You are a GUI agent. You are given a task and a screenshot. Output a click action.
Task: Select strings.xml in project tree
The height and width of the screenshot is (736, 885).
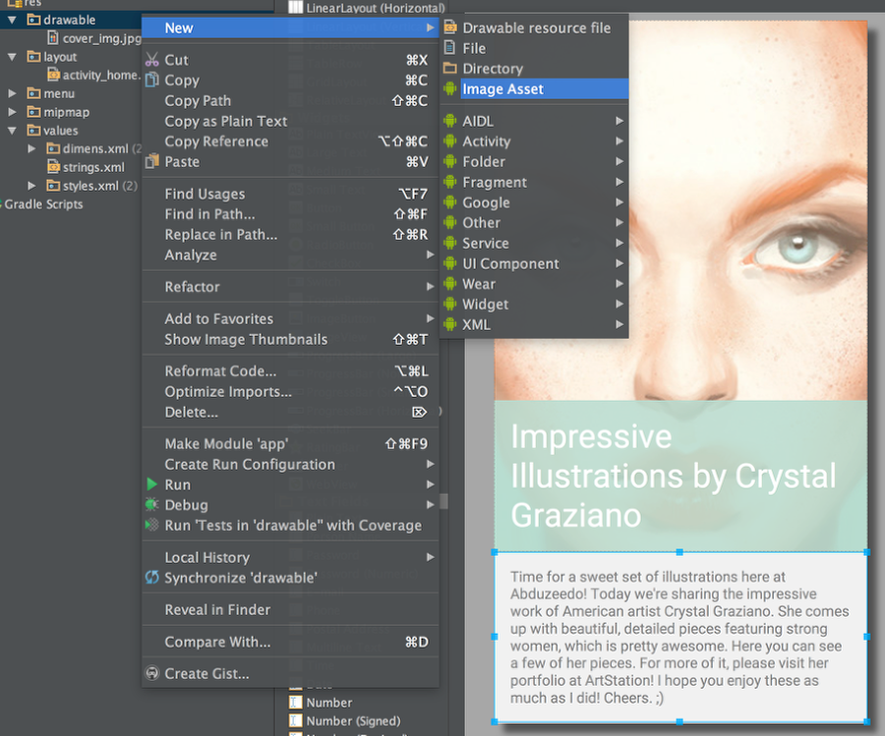click(x=93, y=167)
